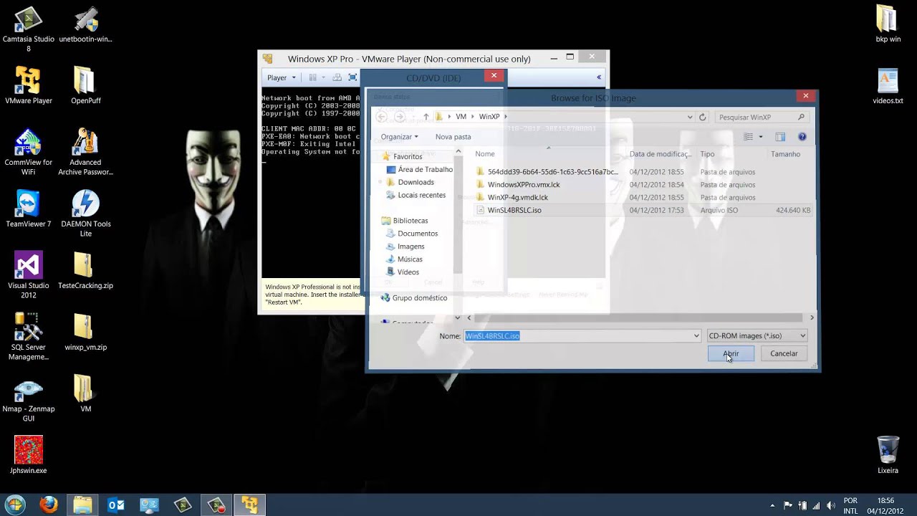Open the unetbootin-win desktop icon
The height and width of the screenshot is (516, 917).
86,24
